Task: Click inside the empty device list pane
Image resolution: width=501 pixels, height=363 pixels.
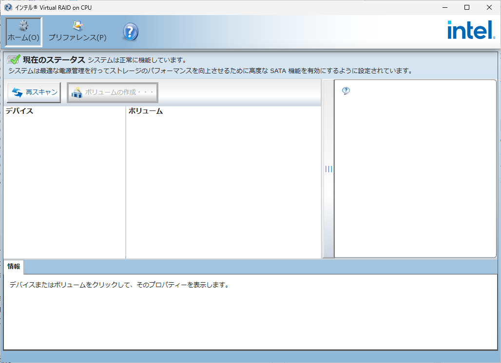Action: [64, 185]
